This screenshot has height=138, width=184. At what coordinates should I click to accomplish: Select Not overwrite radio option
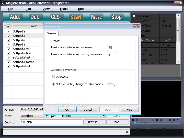(53, 84)
